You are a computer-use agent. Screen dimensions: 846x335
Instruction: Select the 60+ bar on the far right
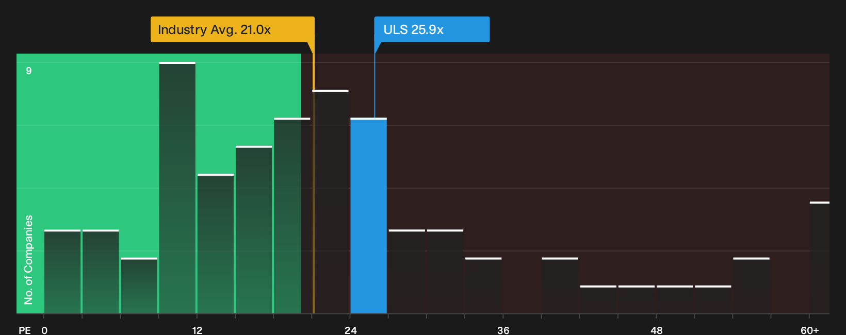click(x=819, y=258)
